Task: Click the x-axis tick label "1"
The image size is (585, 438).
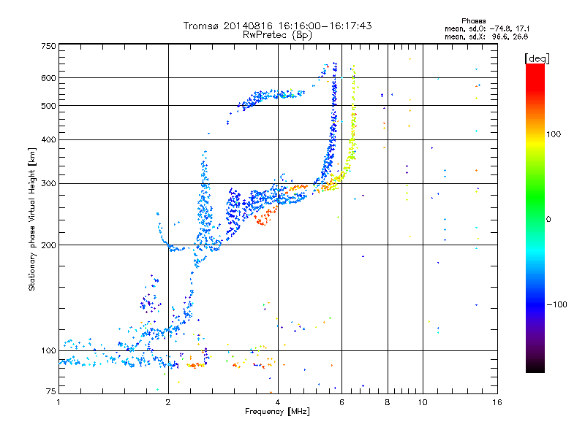Action: coord(58,402)
